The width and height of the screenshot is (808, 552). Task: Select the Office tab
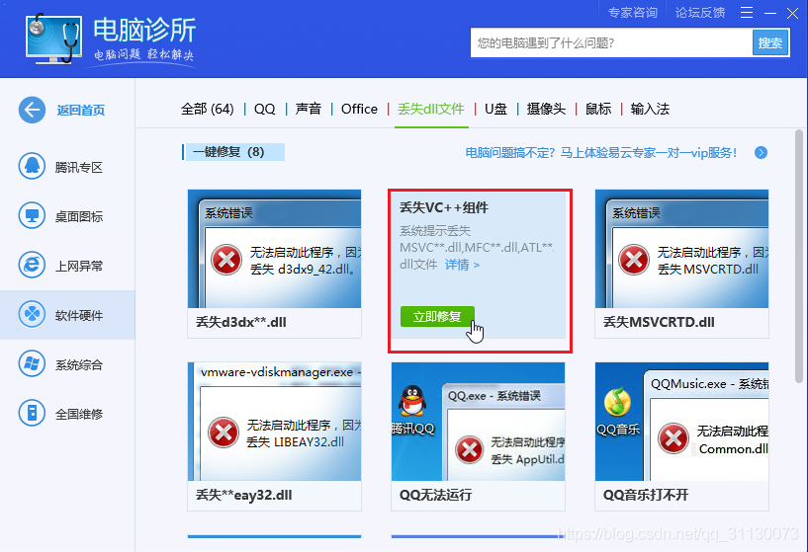point(359,109)
